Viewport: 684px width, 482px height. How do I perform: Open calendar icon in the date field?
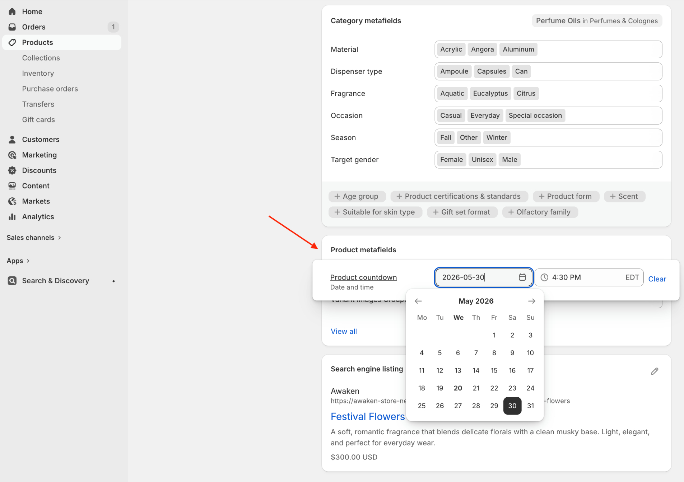[522, 277]
